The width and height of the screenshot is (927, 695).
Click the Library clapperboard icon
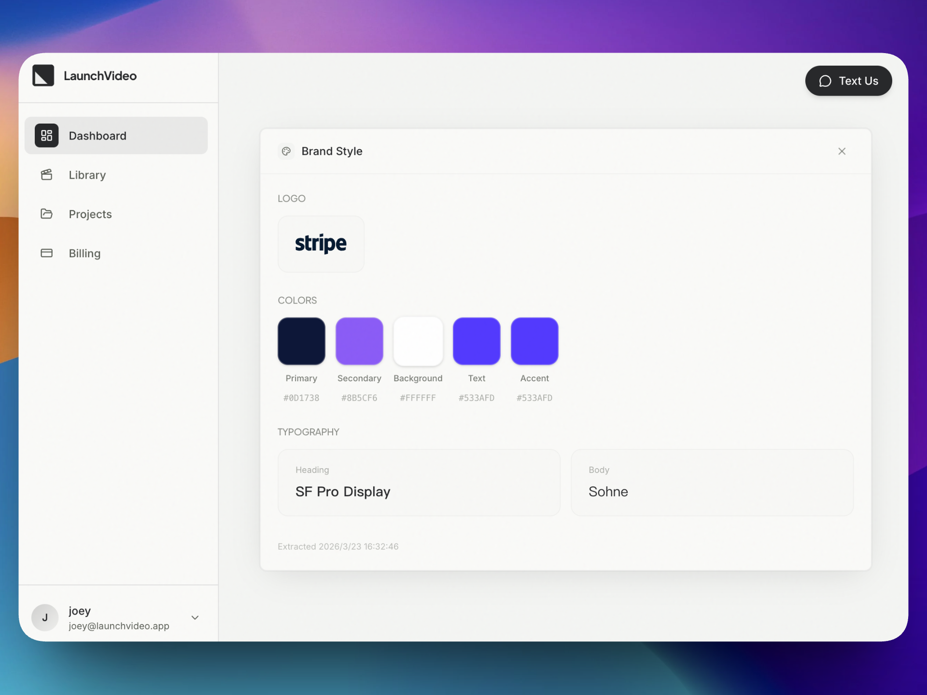tap(47, 175)
